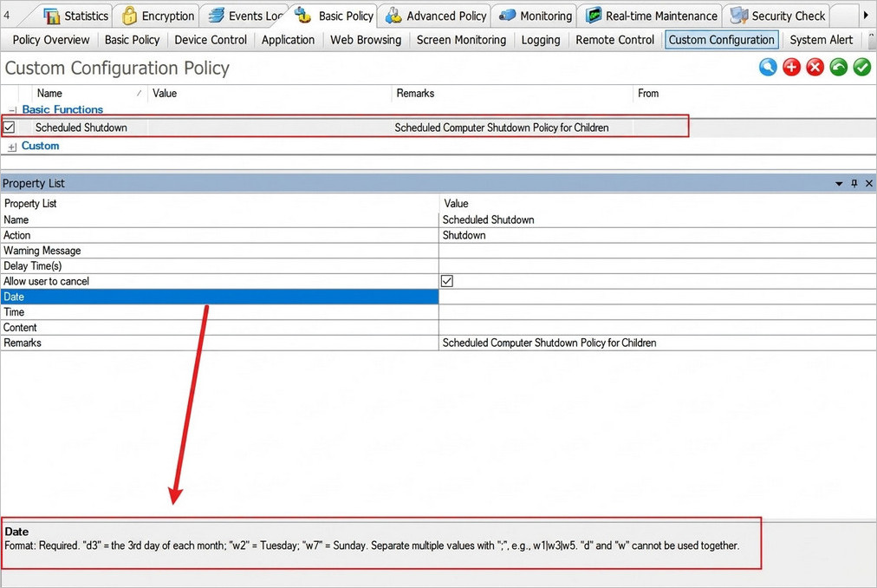Open the Encryption tab
The width and height of the screenshot is (877, 588).
(x=159, y=16)
